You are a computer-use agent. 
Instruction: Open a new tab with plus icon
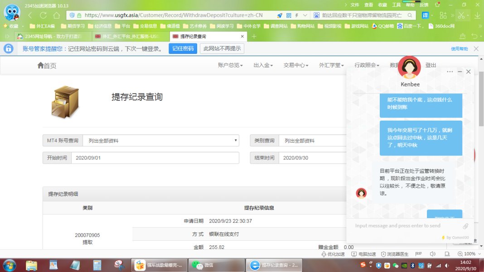coord(254,36)
